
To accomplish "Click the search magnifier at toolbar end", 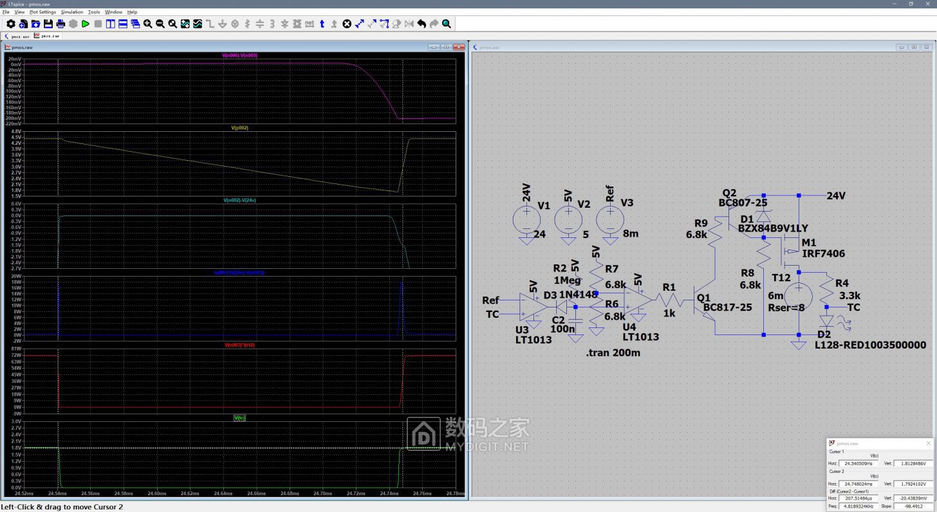I will (446, 24).
